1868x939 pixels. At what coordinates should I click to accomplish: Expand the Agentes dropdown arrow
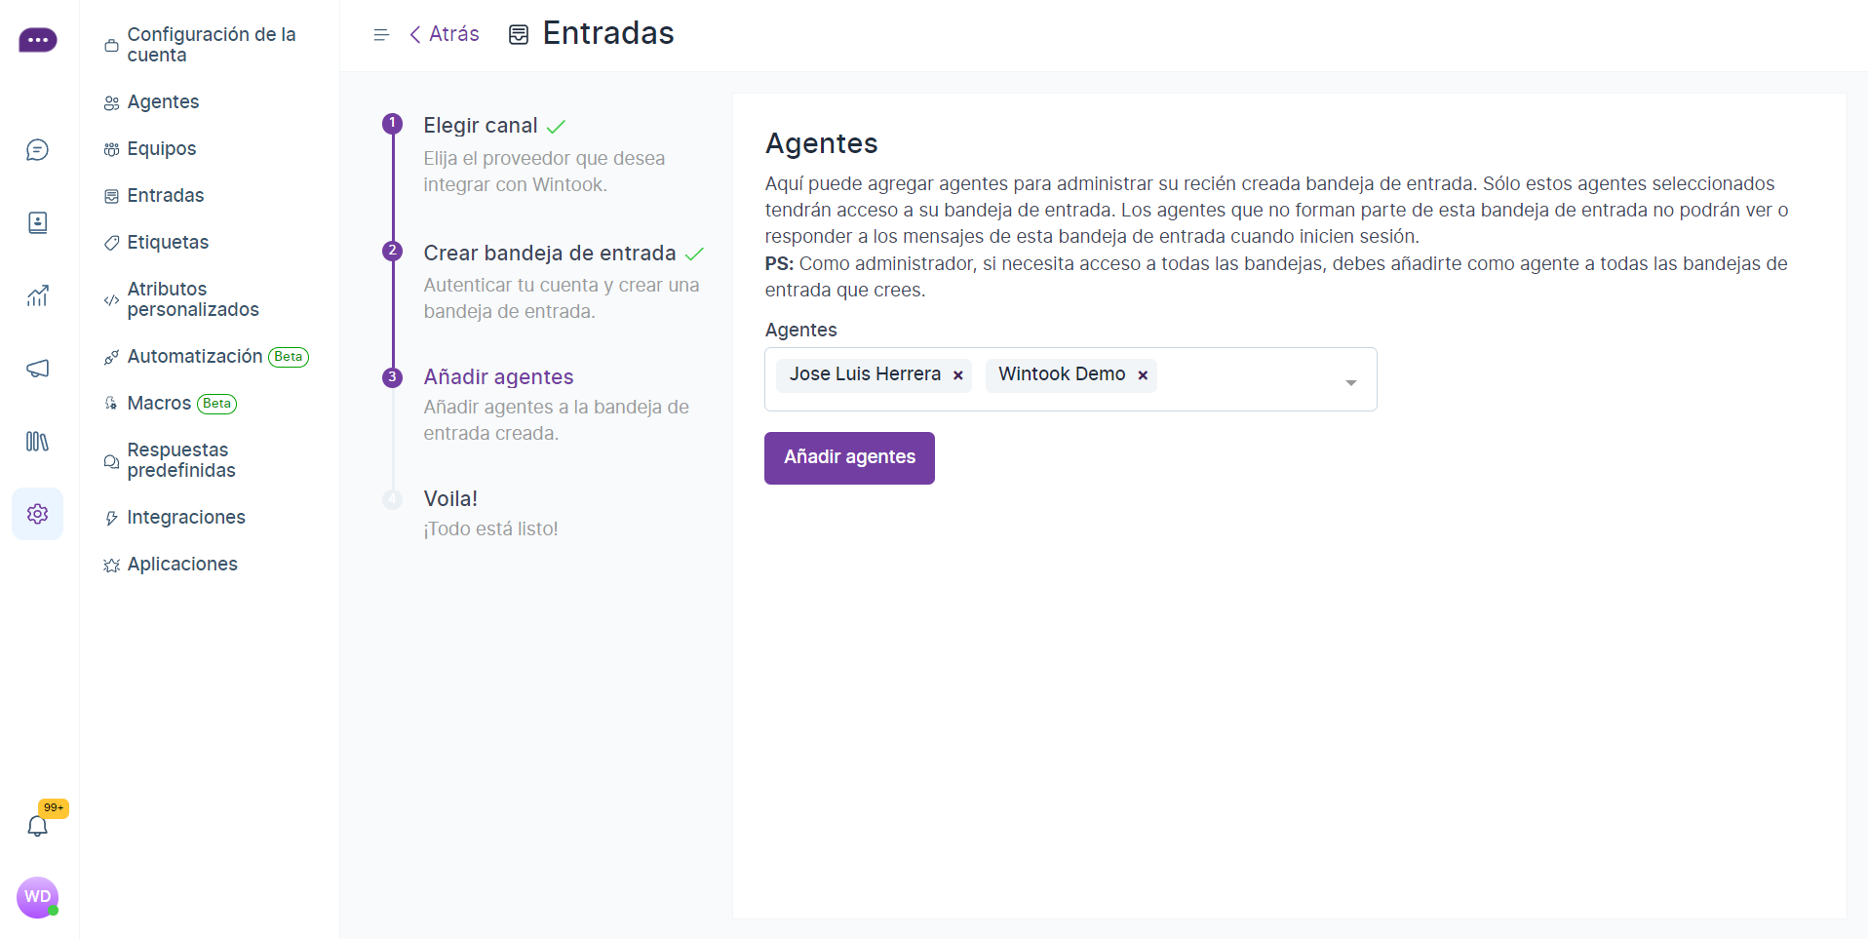tap(1350, 382)
